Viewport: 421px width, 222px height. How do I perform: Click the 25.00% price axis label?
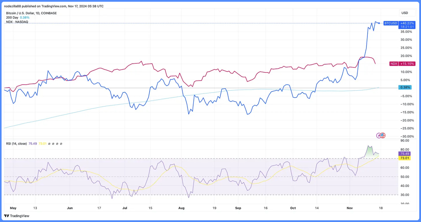point(407,48)
